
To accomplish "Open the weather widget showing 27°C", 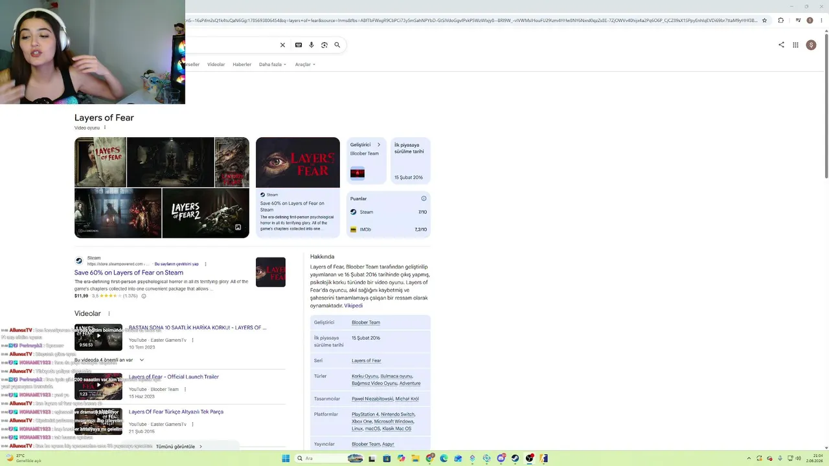I will point(23,458).
